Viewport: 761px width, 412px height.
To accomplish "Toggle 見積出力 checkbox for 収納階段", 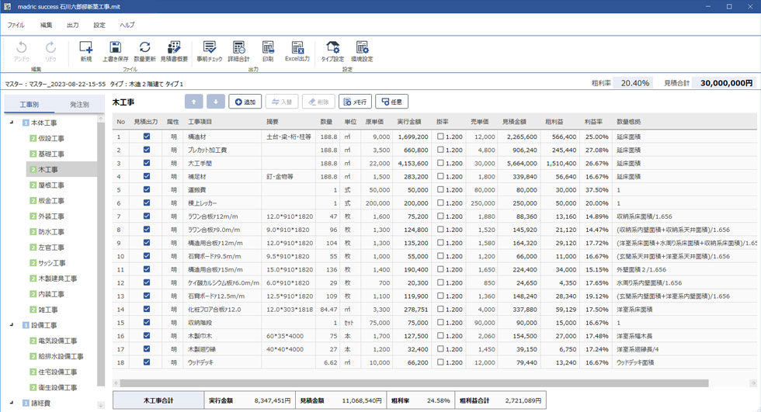I will [147, 322].
